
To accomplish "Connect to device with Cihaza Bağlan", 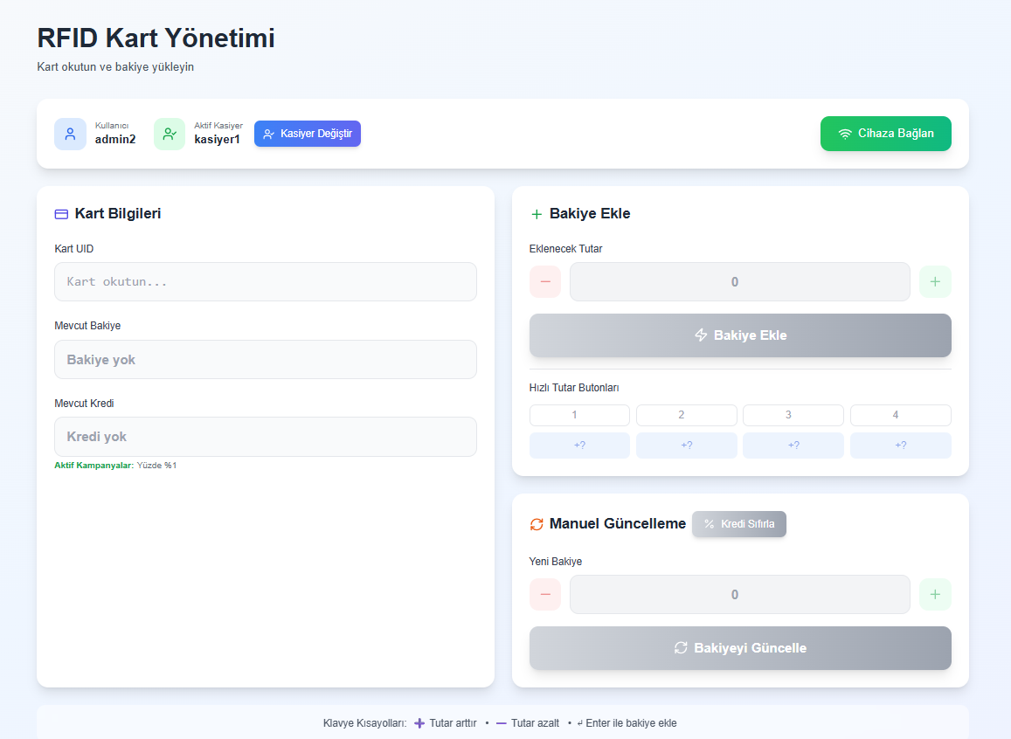I will (885, 134).
